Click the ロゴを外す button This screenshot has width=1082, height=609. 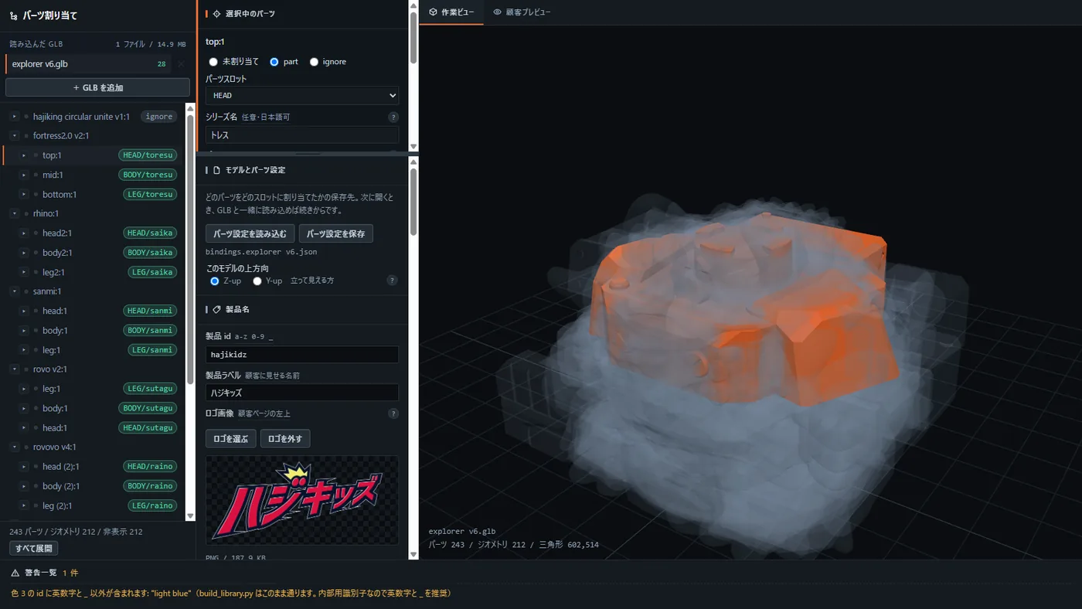pos(285,439)
